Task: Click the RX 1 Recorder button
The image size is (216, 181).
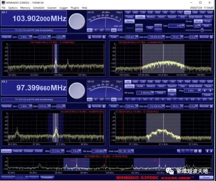Action: tap(97, 37)
